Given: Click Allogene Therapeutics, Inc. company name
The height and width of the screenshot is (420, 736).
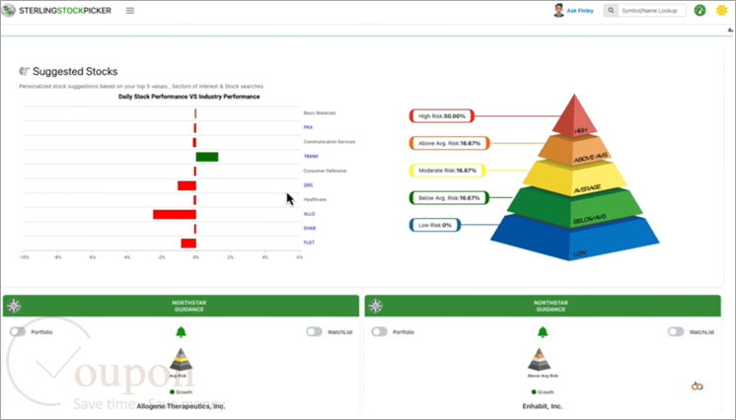Looking at the screenshot, I should click(x=181, y=406).
